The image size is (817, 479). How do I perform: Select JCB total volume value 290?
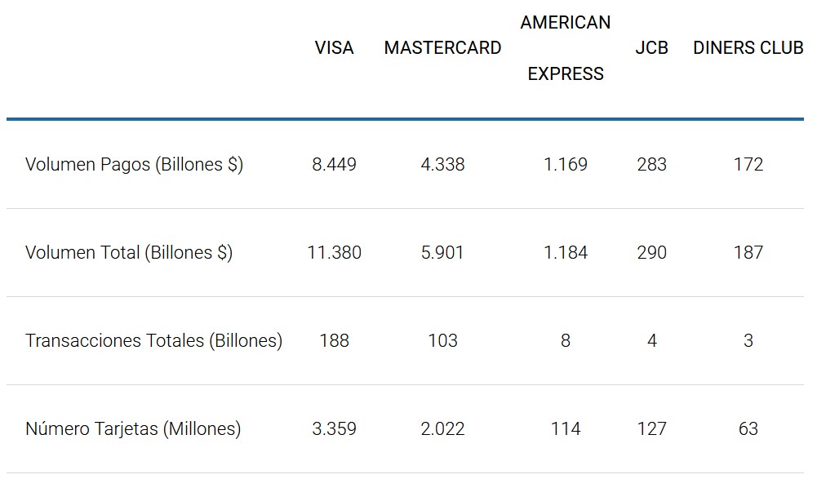[x=651, y=253]
